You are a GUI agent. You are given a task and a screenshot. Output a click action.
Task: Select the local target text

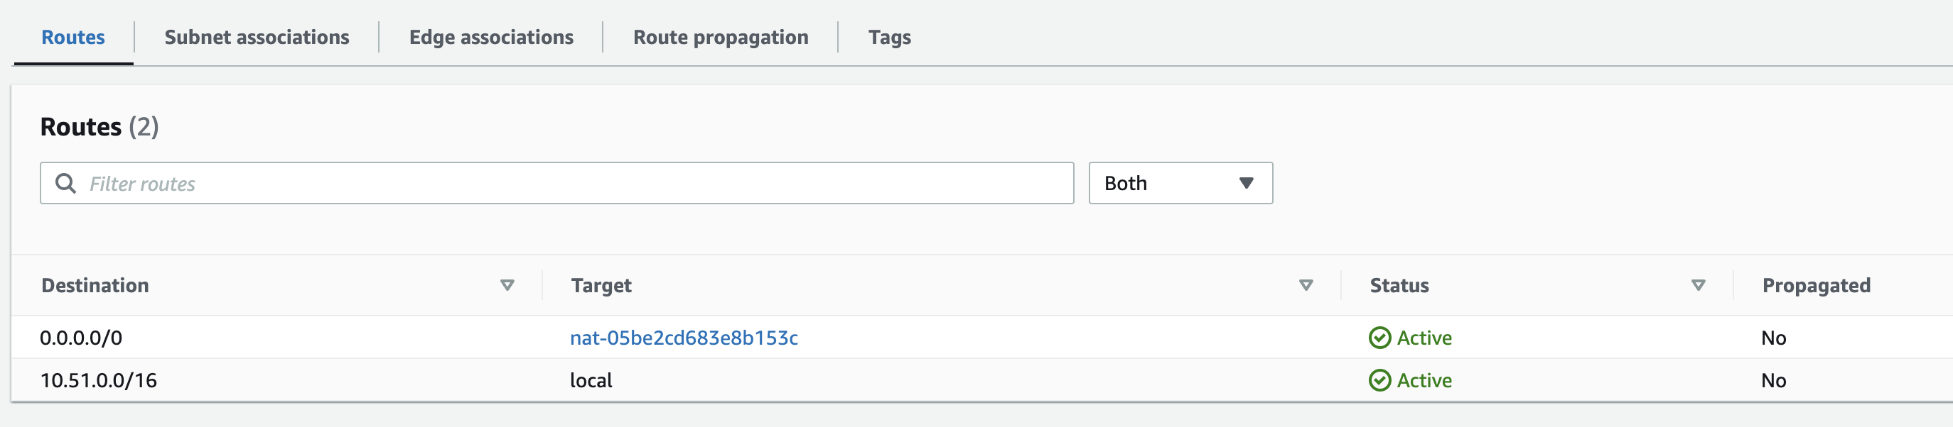pyautogui.click(x=592, y=380)
